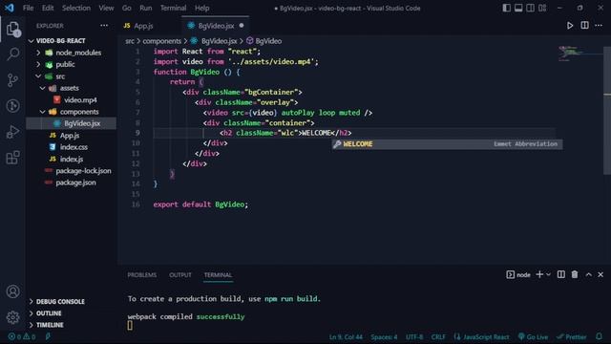Image resolution: width=611 pixels, height=344 pixels.
Task: Open the Accounts menu icon
Action: 12,291
